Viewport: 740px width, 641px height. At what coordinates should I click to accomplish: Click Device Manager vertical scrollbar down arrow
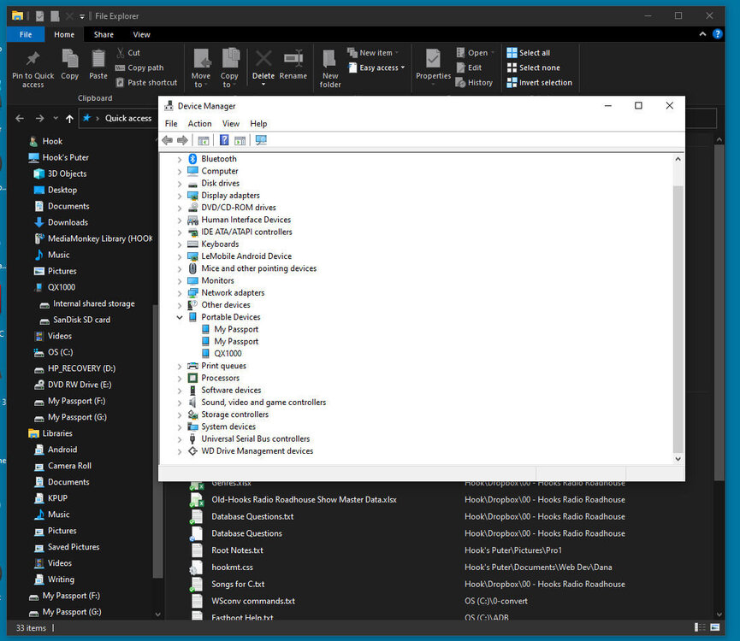678,459
